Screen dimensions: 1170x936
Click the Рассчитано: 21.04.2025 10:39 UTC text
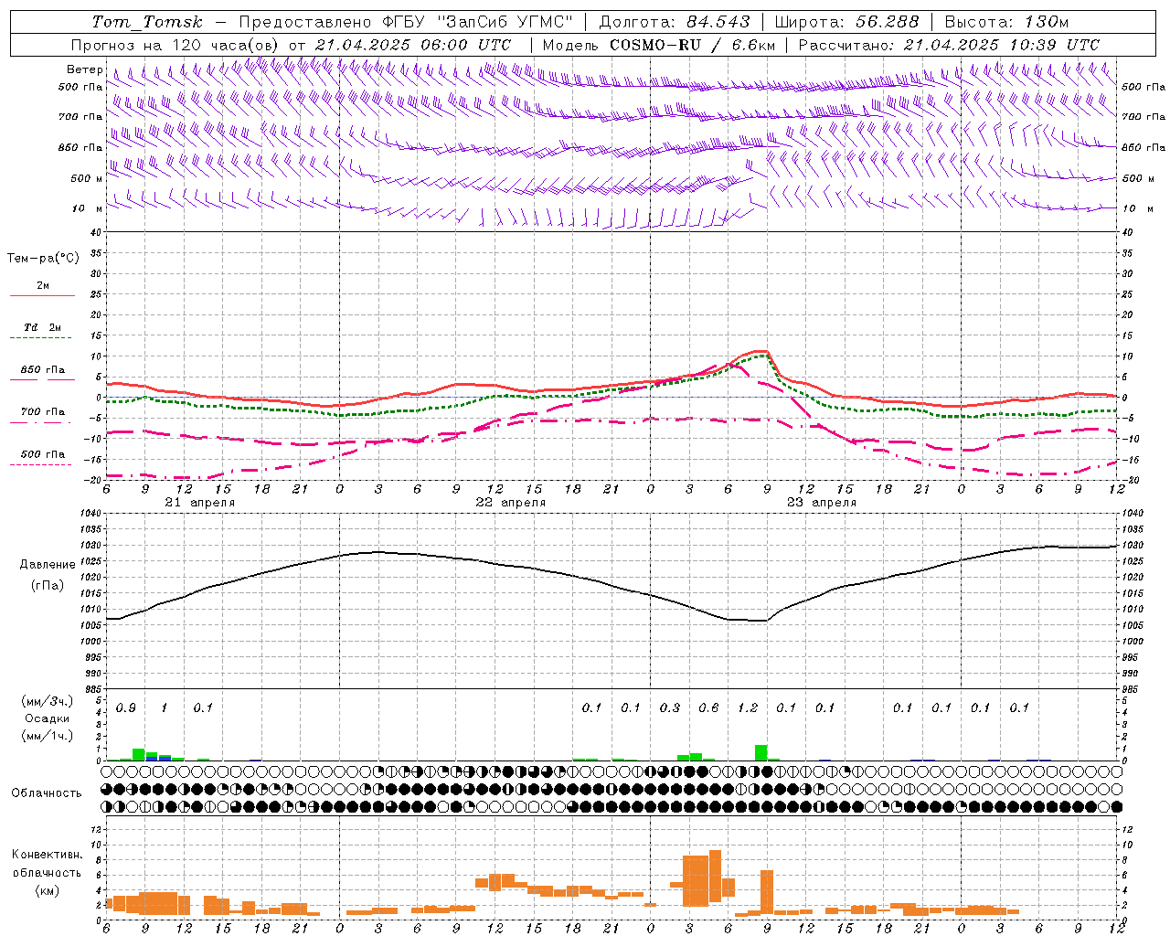(x=949, y=45)
